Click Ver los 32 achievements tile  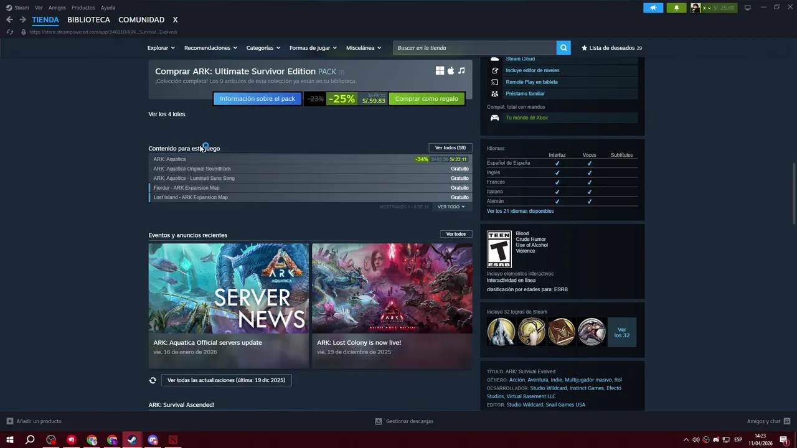point(621,332)
